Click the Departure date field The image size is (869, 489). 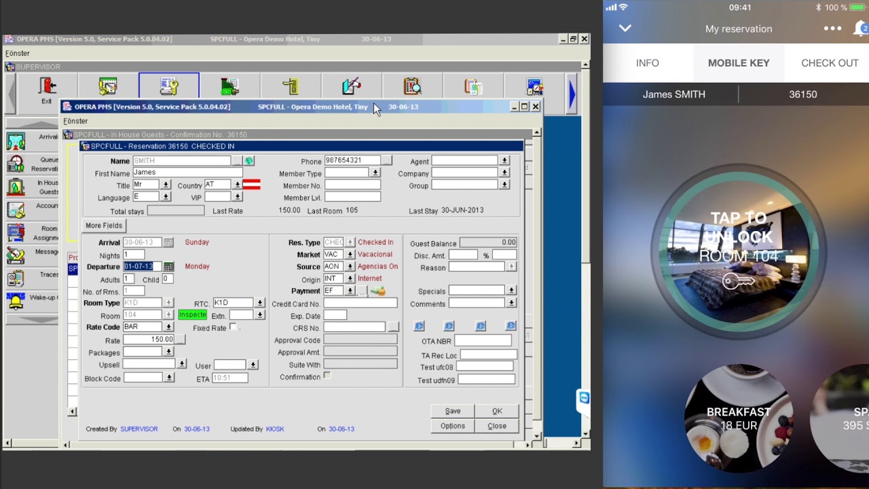[x=143, y=267]
